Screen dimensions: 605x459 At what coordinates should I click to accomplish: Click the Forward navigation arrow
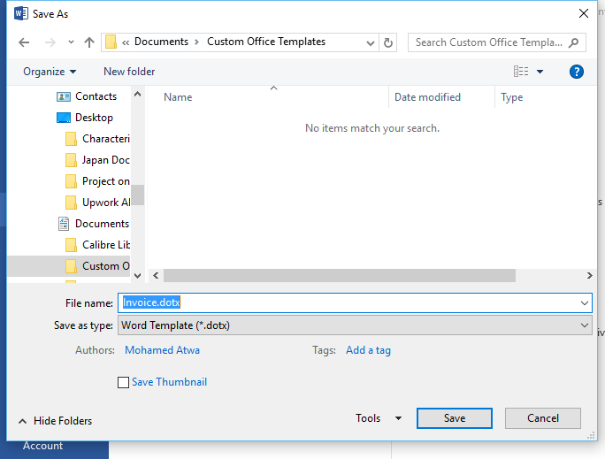50,42
